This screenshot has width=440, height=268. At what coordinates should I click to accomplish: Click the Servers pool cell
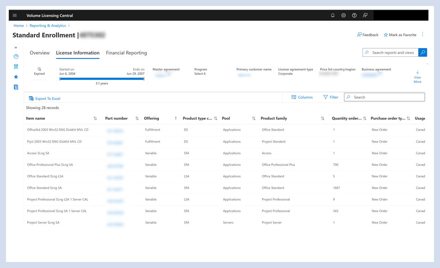tap(228, 222)
